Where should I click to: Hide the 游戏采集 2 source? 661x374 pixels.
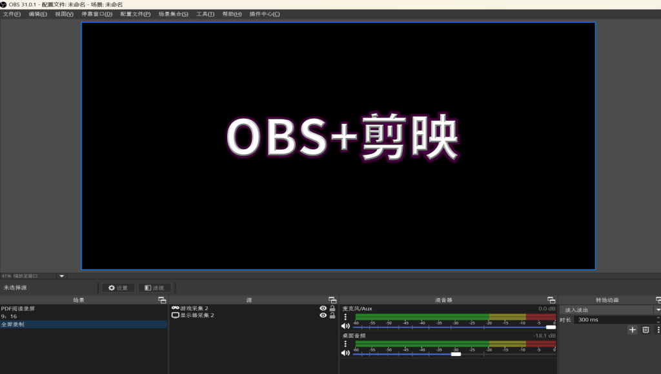pos(323,308)
